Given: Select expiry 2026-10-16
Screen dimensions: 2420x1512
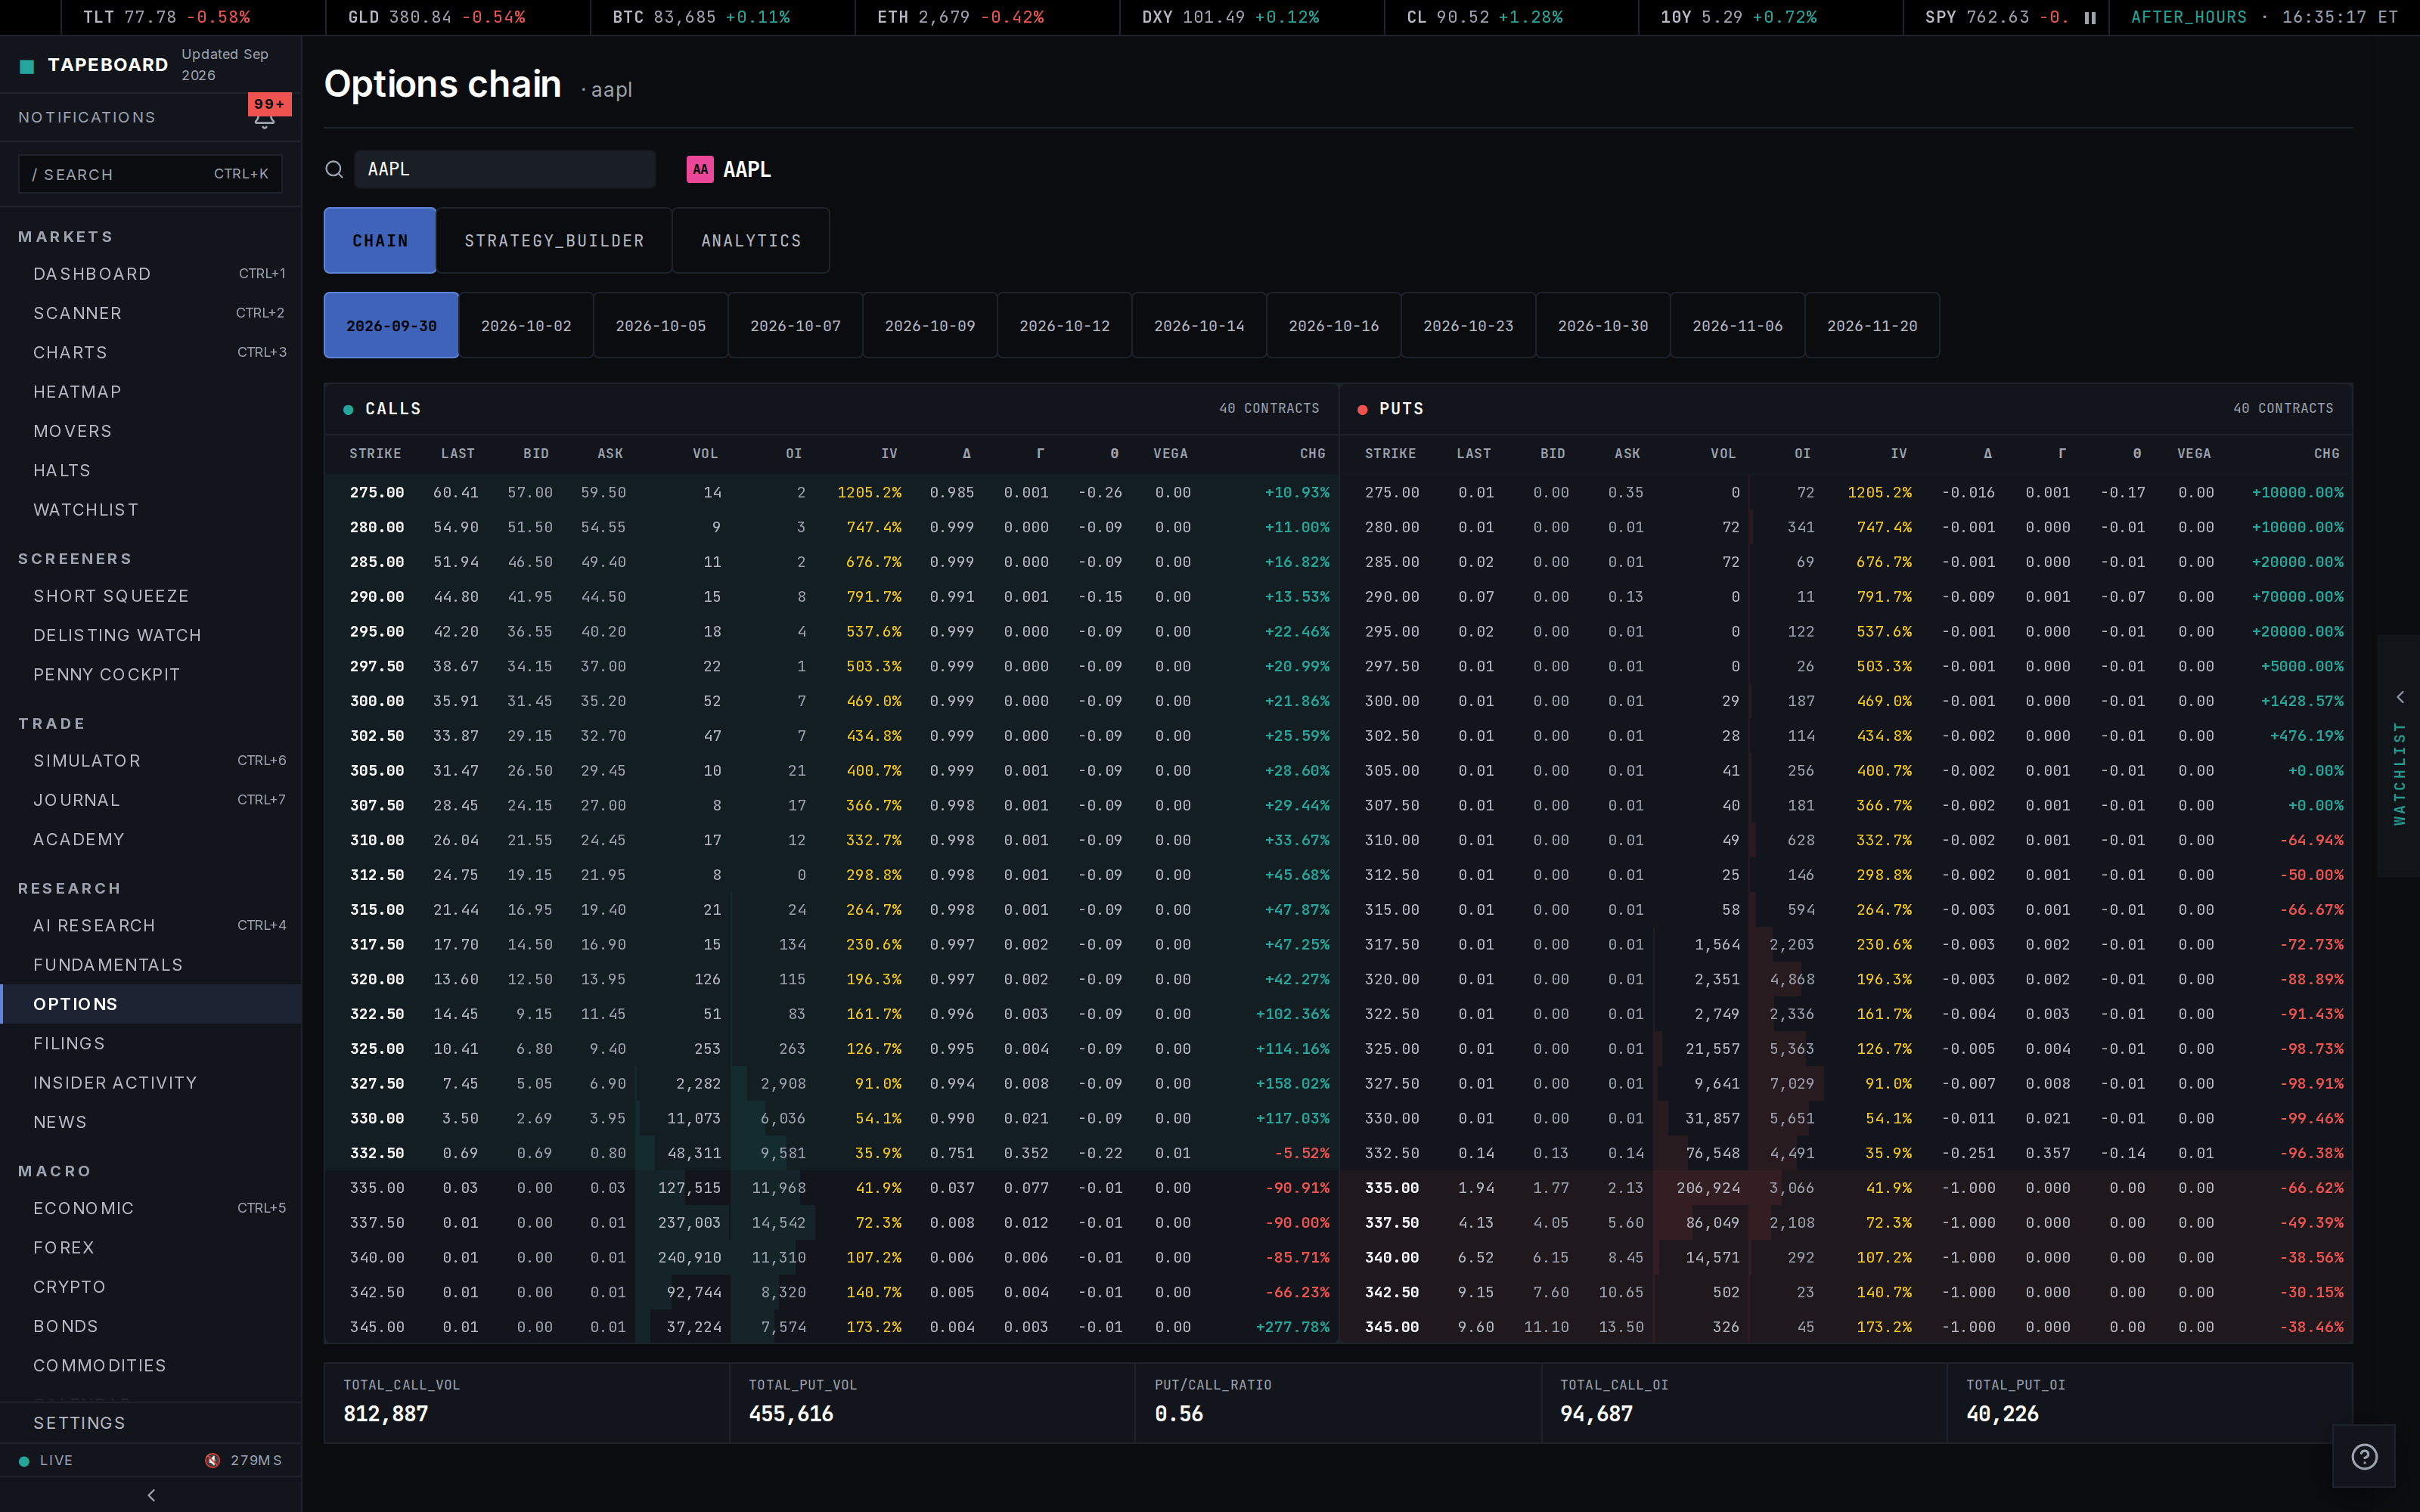Looking at the screenshot, I should [x=1334, y=326].
